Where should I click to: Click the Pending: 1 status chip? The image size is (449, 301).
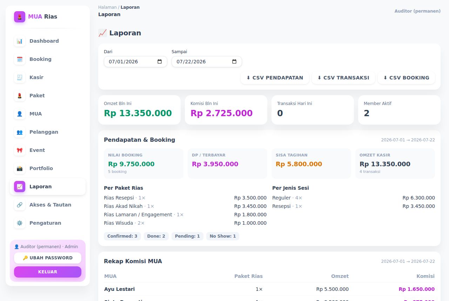tap(187, 236)
